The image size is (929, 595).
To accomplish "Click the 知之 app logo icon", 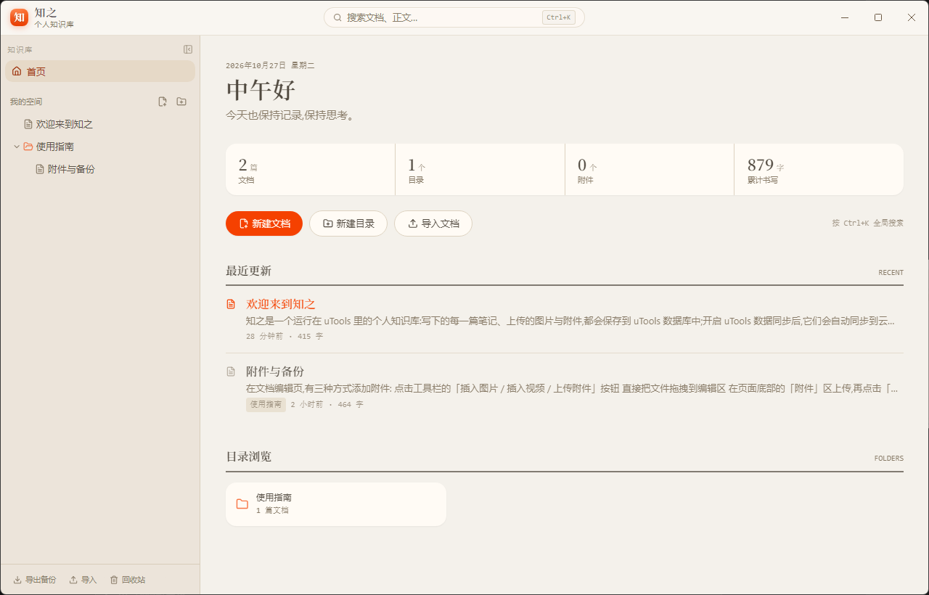I will [x=19, y=17].
